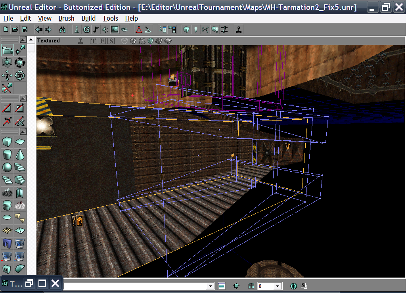Play the map using the joystick icon
This screenshot has height=293, width=406.
click(238, 29)
